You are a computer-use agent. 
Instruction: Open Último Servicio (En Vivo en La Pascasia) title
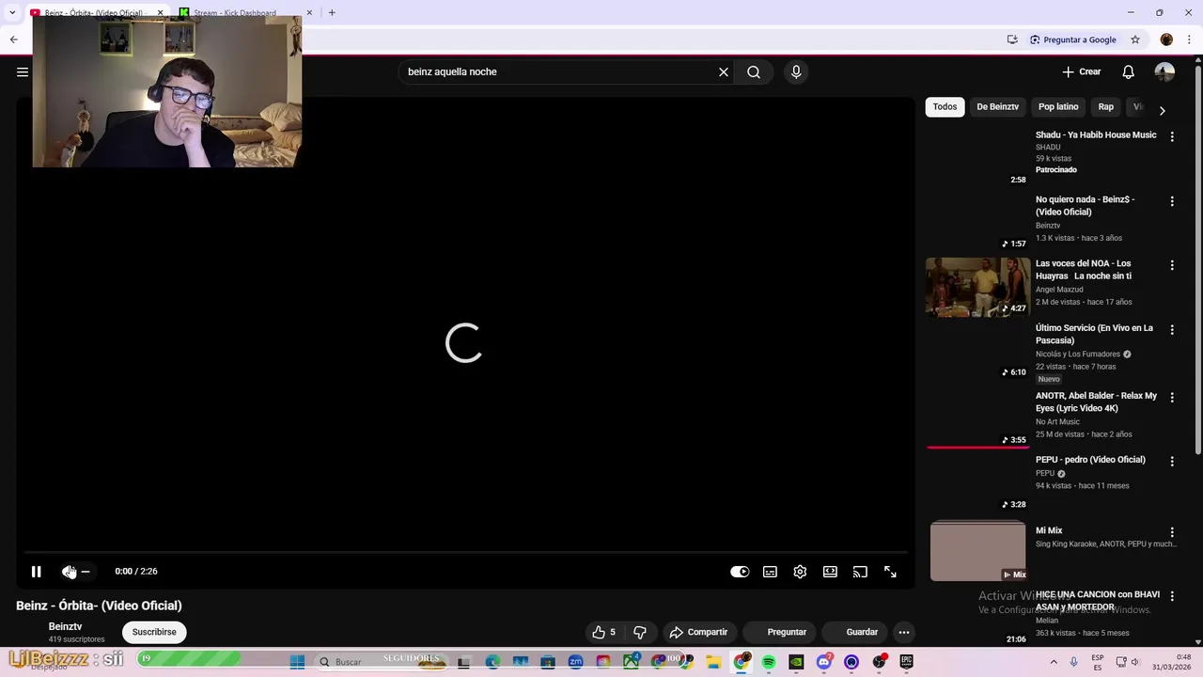click(x=1094, y=334)
